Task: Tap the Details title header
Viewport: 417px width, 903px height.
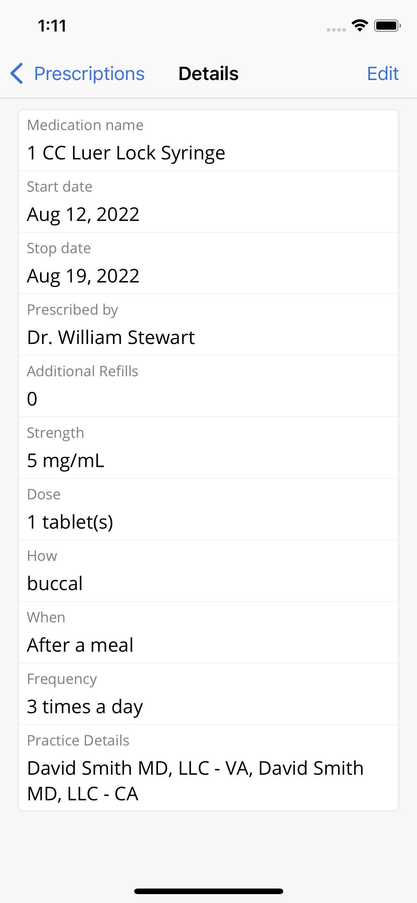Action: point(208,73)
